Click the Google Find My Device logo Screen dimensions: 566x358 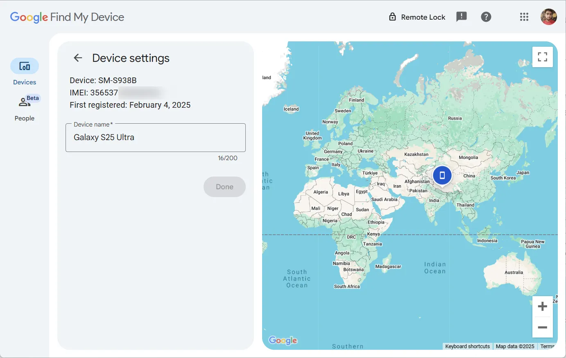[67, 17]
